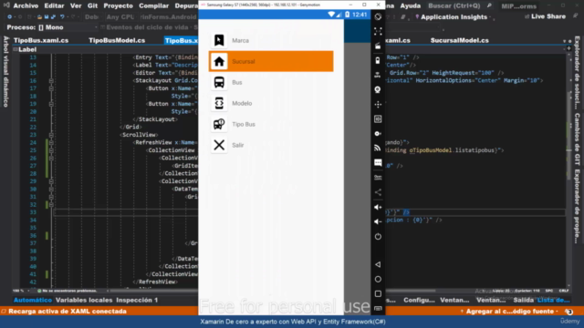Switch to TipoBus.xaml.cs tab

(x=41, y=40)
